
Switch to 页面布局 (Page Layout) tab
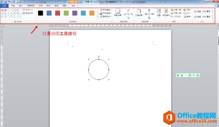(30, 6)
